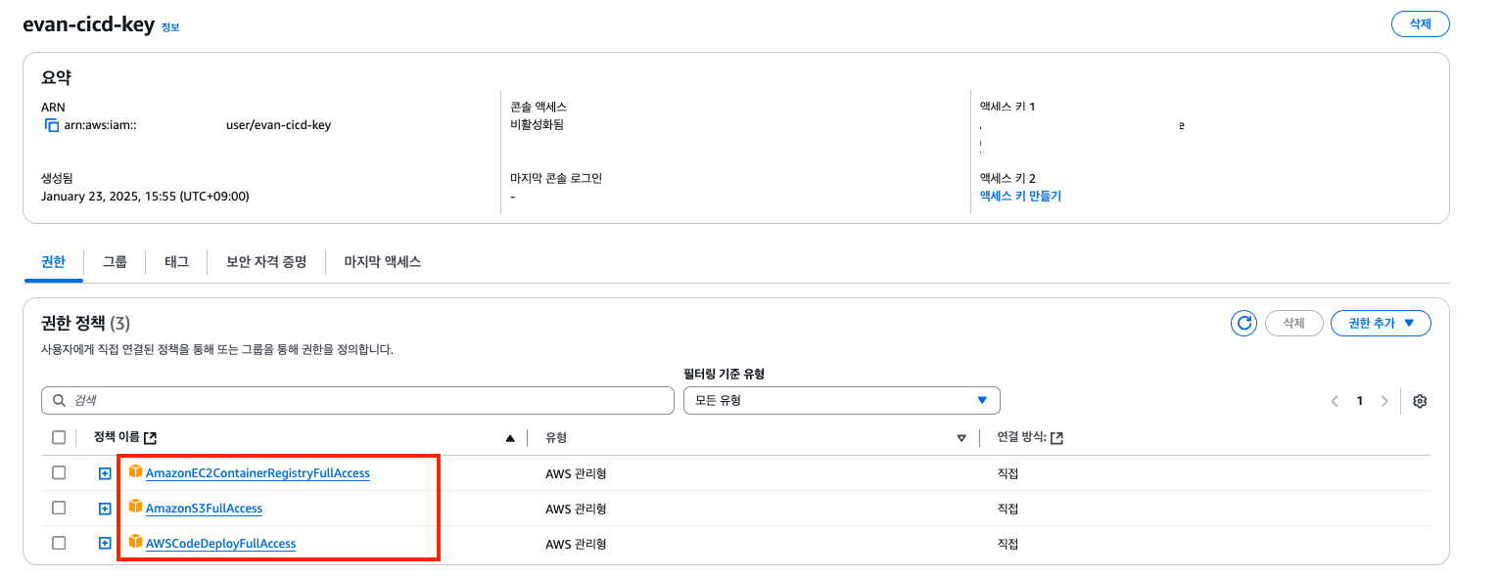Viewport: 1500px width, 578px height.
Task: Click the 권한 정책 (3) heading
Action: pyautogui.click(x=83, y=323)
